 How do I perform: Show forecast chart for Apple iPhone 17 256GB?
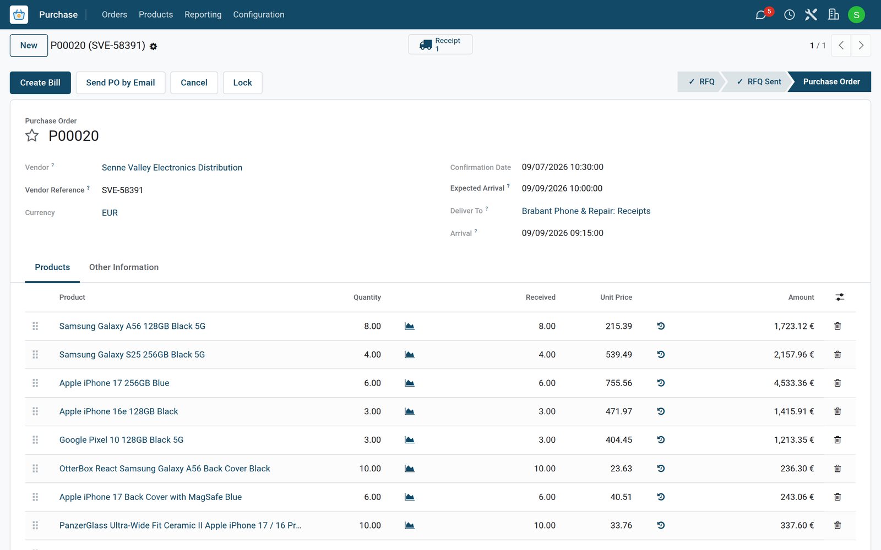410,383
